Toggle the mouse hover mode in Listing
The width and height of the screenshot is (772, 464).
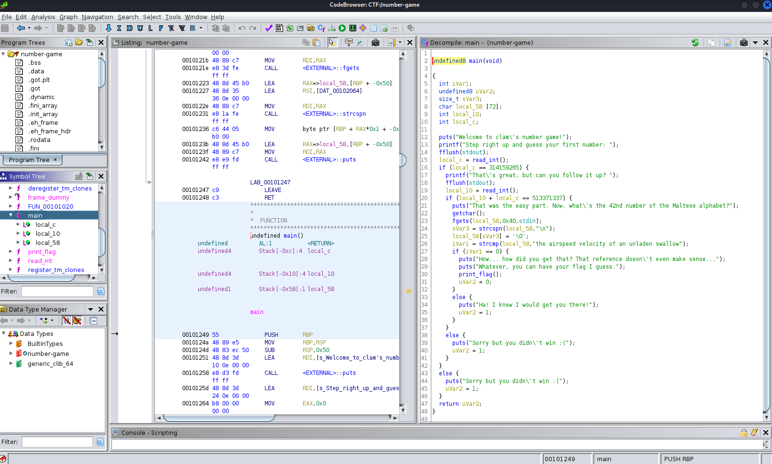(332, 42)
